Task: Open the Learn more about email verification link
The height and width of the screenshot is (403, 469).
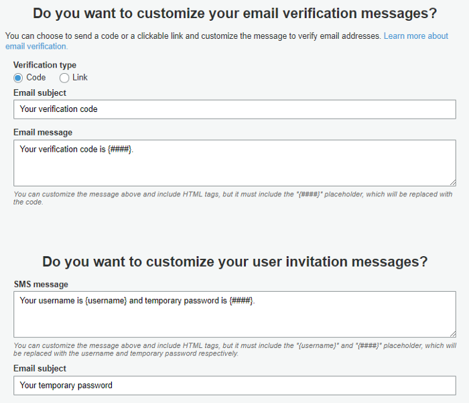Action: (x=415, y=36)
